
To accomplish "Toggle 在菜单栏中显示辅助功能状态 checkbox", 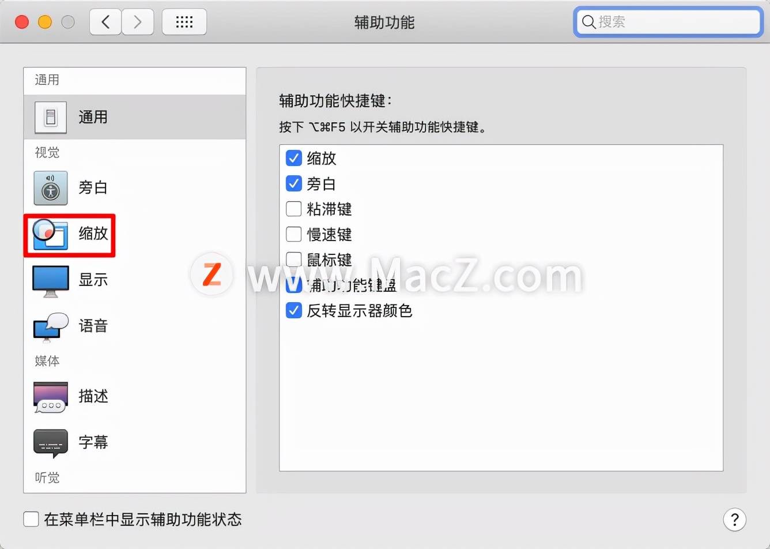I will click(31, 519).
